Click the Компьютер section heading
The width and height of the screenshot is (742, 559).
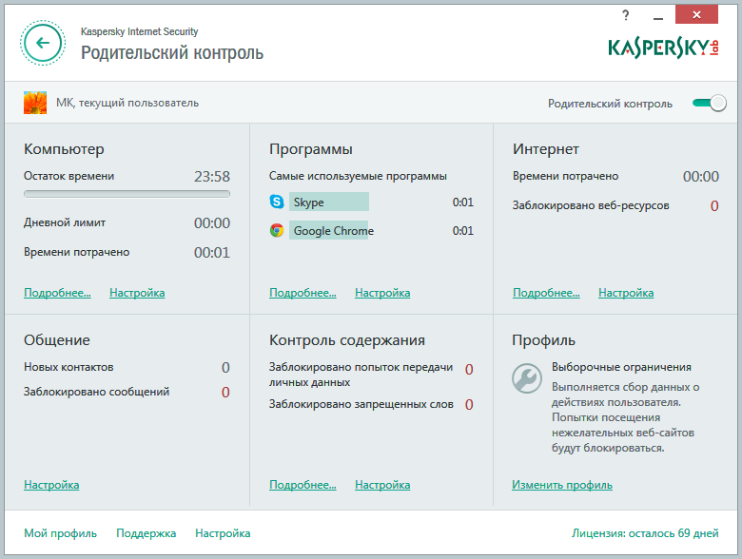[64, 149]
